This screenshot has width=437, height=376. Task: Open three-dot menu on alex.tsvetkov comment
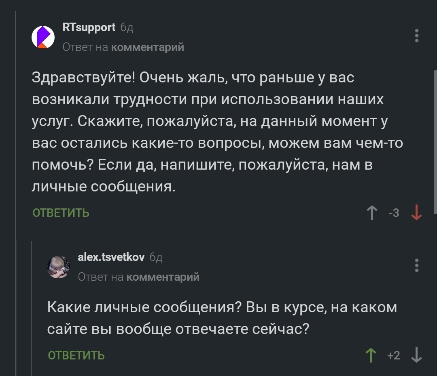point(417,266)
